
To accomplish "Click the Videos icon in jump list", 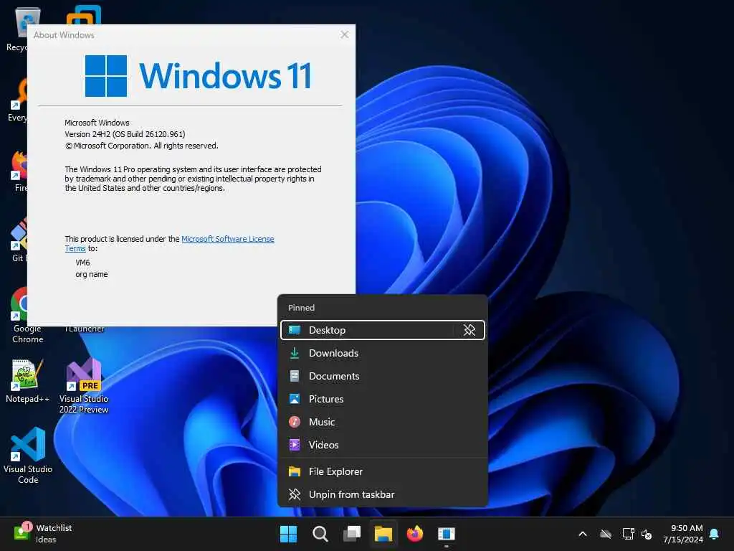I will click(295, 445).
